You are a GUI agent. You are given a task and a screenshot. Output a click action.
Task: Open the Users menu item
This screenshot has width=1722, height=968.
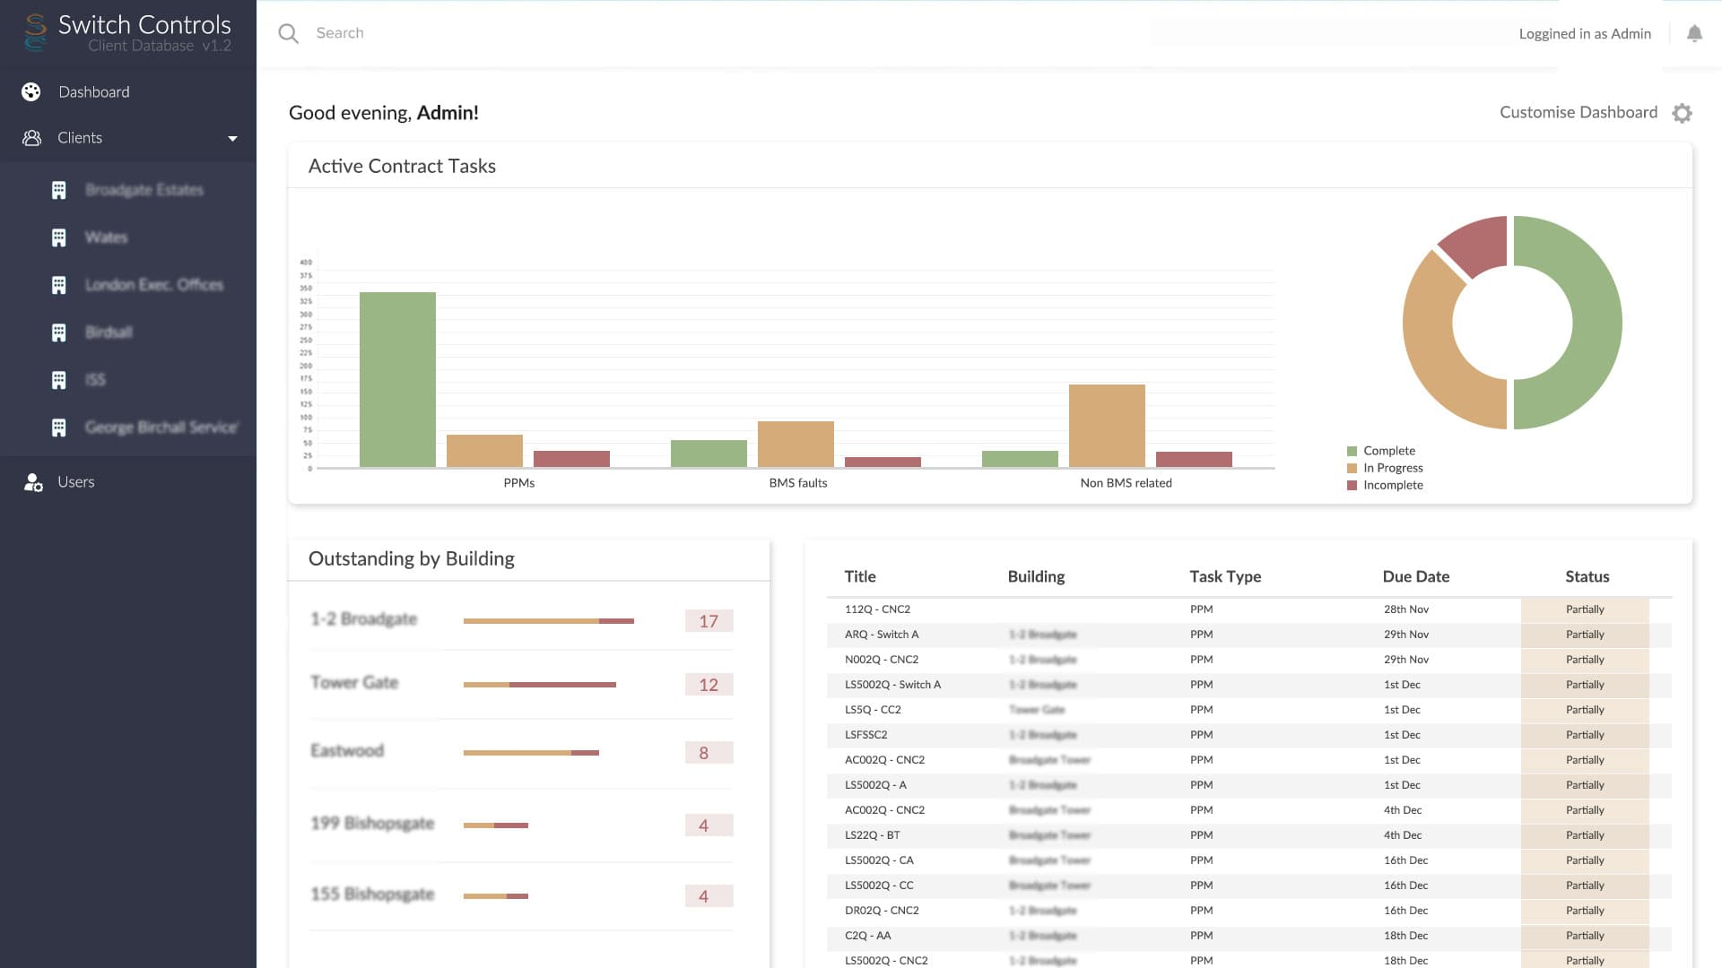75,482
